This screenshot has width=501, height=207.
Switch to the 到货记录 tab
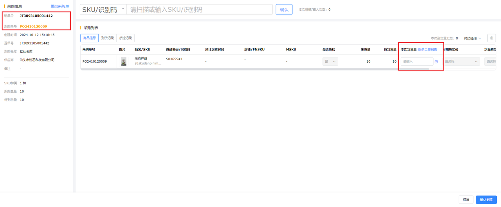coord(108,38)
